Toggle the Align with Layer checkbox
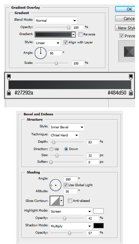139x244 pixels. (66, 42)
